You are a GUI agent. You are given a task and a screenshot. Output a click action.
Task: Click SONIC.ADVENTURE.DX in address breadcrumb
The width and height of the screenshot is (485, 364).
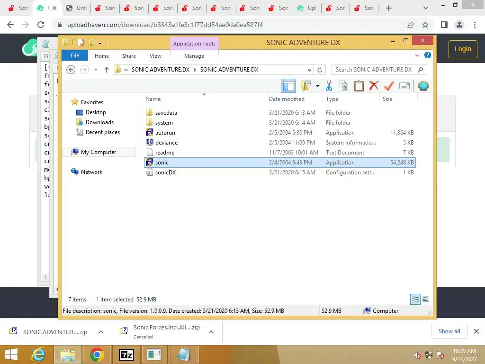pos(161,69)
